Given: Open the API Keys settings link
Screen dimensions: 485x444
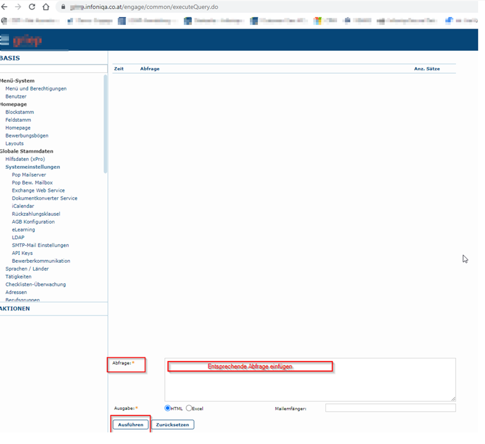Looking at the screenshot, I should (22, 253).
